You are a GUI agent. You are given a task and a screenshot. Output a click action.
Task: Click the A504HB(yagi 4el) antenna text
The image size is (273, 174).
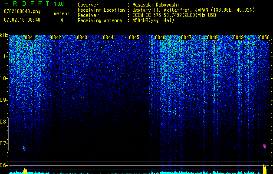click(153, 20)
